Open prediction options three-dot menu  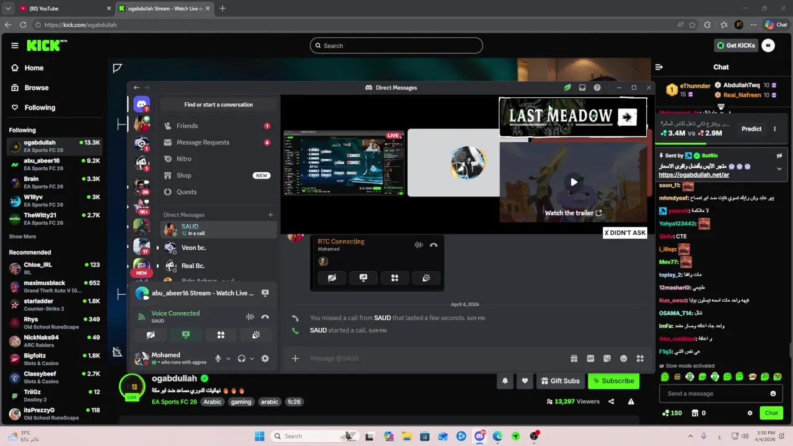[x=774, y=129]
